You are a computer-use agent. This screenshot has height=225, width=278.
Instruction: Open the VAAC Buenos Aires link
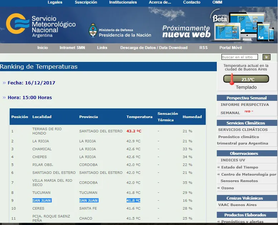tap(237, 205)
